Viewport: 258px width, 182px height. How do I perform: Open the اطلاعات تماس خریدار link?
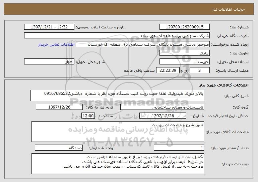click(x=56, y=45)
